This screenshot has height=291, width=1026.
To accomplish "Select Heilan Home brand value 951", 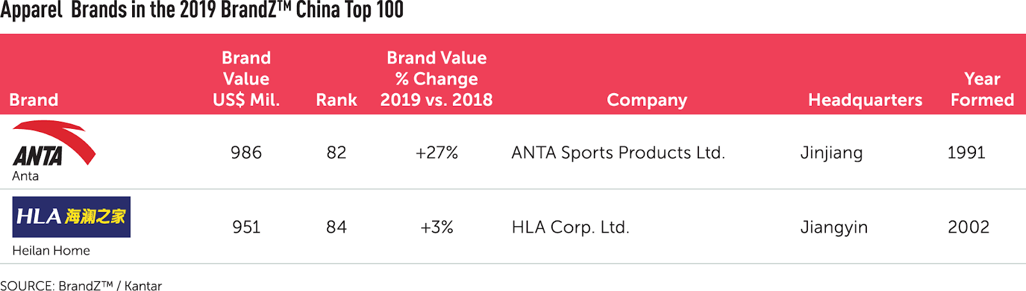I will click(x=246, y=227).
